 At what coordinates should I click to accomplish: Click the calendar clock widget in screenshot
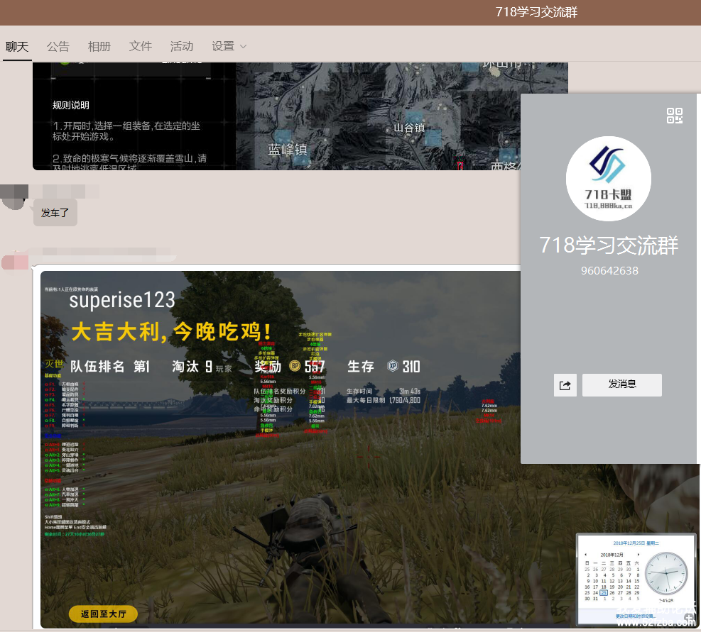click(636, 580)
